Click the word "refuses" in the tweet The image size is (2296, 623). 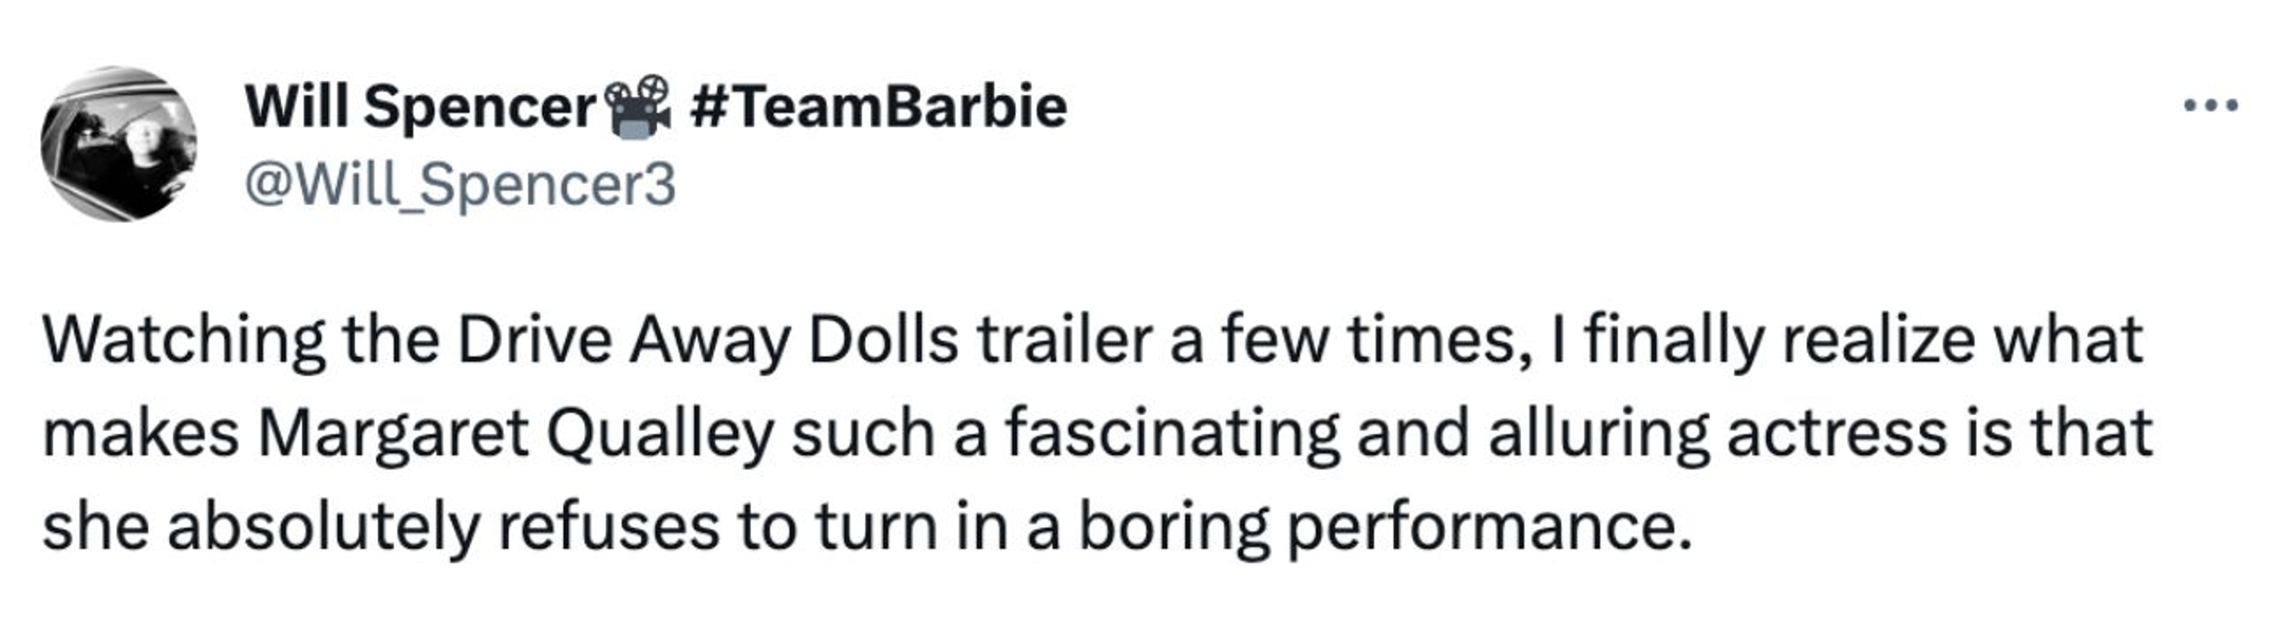[608, 527]
